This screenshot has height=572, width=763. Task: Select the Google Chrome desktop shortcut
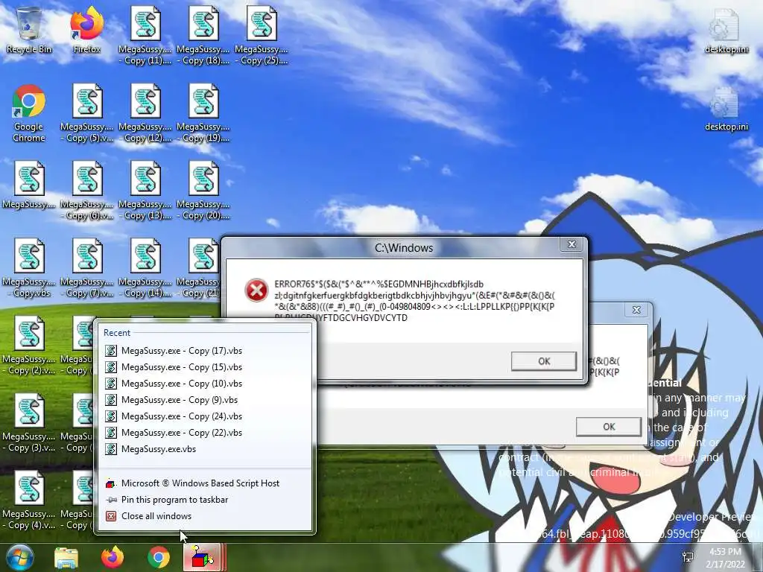[x=29, y=113]
